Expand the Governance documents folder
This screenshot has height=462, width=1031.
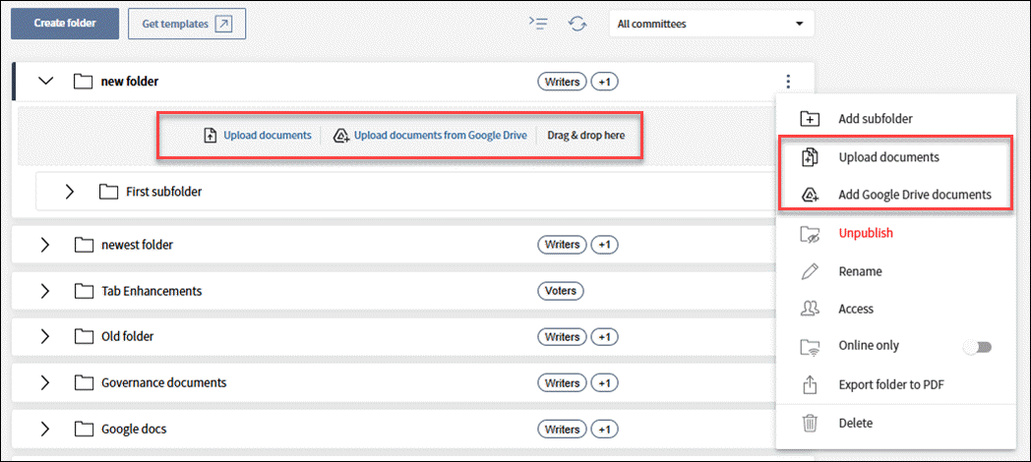point(45,382)
